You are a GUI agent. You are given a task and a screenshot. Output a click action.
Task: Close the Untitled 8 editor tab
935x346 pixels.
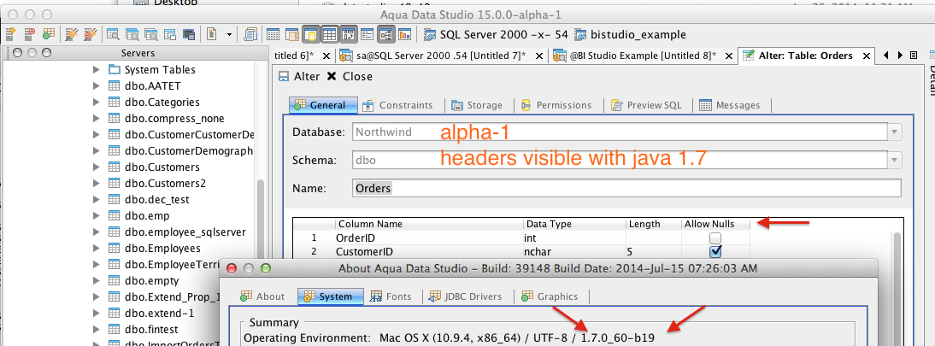click(x=729, y=56)
